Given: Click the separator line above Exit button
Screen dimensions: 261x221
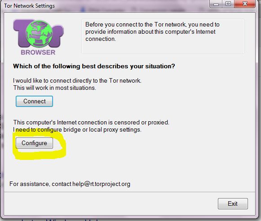Looking at the screenshot, I should click(129, 192).
